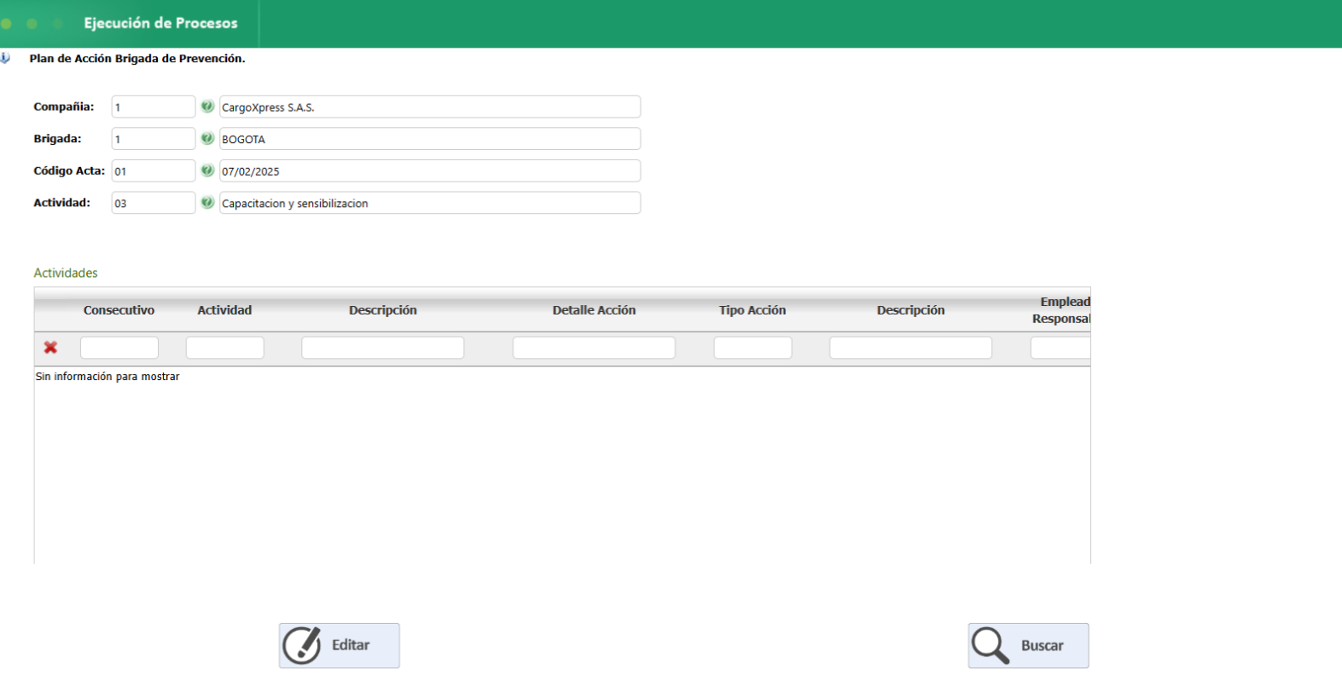Screen dimensions: 1342x675
Task: Focus the Código Acta code field
Action: [x=154, y=170]
